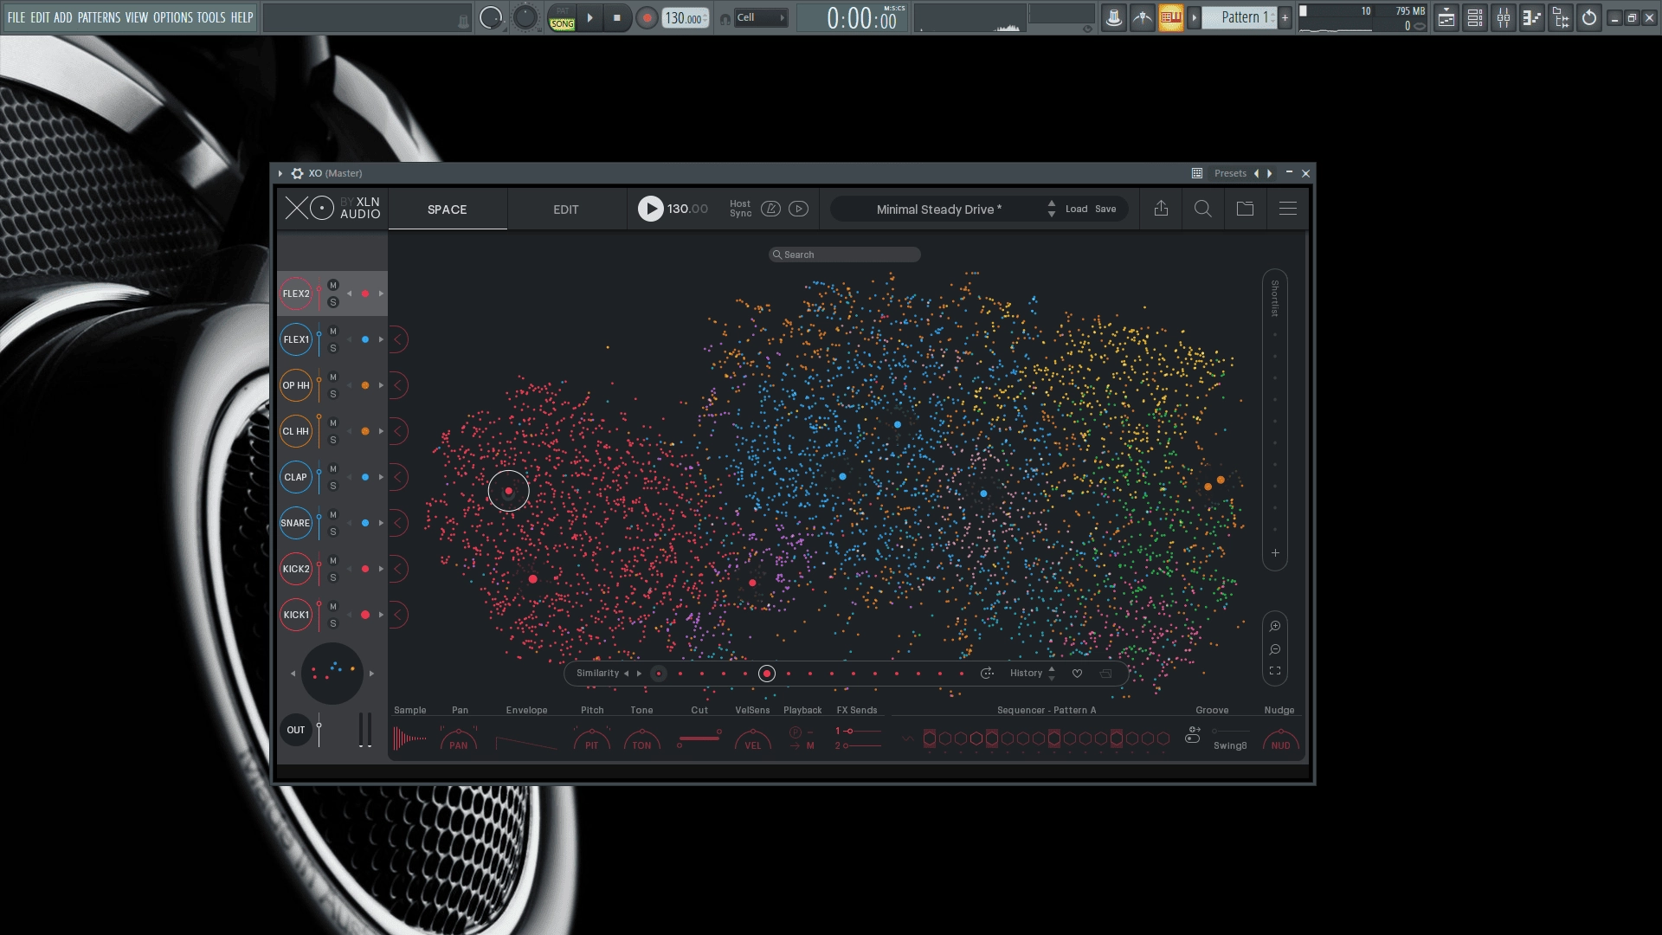This screenshot has height=935, width=1662.
Task: Open the PATTERNS menu
Action: pyautogui.click(x=99, y=17)
